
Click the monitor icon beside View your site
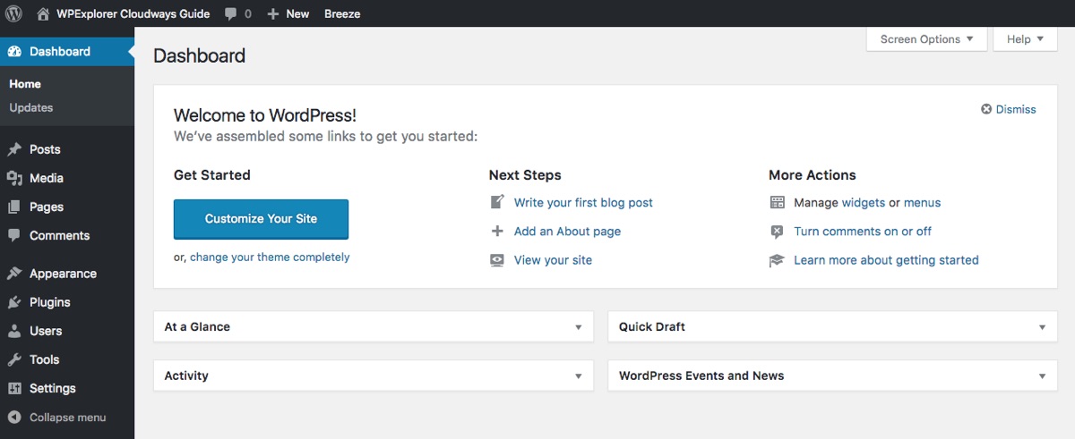(x=497, y=260)
